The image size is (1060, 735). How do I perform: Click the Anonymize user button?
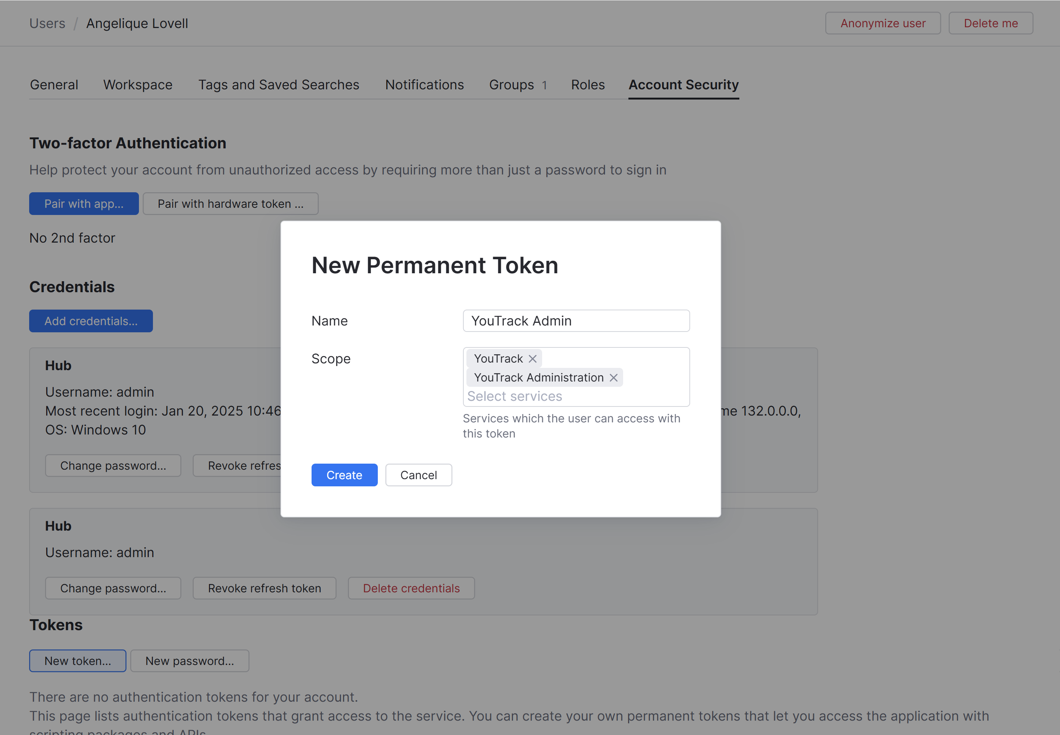coord(883,23)
